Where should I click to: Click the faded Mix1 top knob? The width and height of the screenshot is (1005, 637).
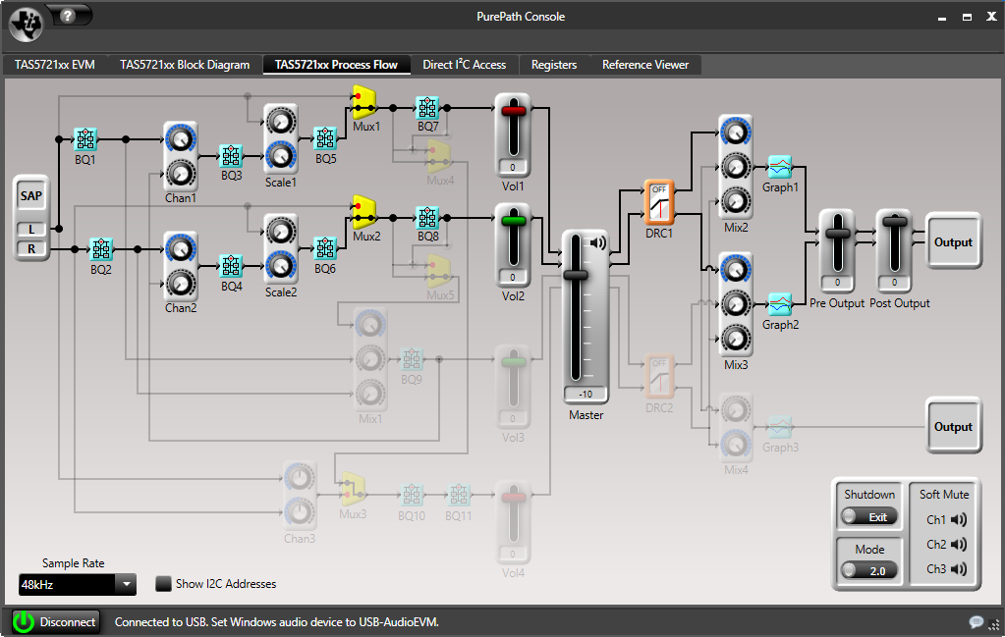click(x=369, y=325)
